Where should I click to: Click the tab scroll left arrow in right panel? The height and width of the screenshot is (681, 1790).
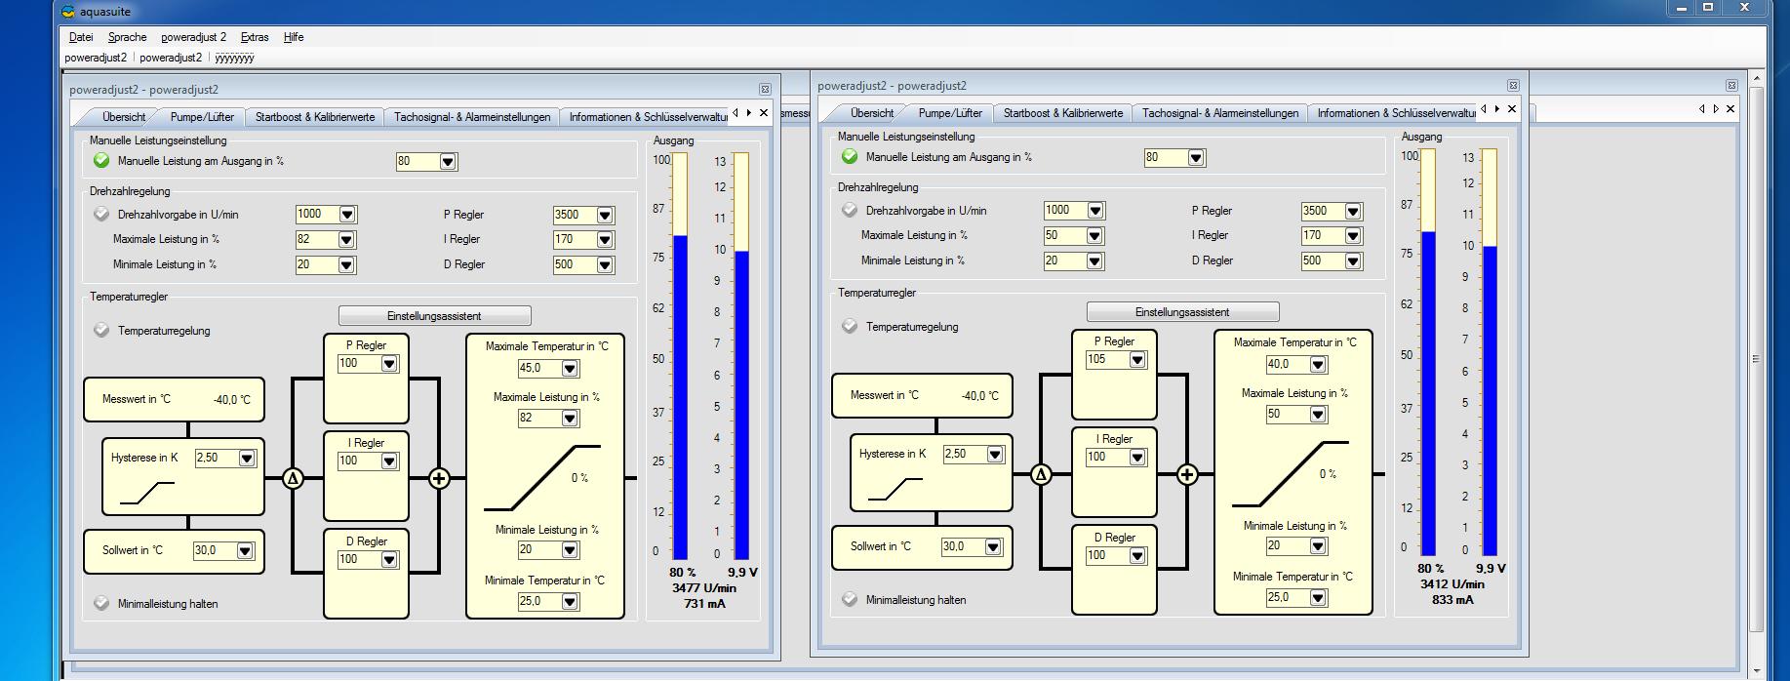tap(1484, 109)
